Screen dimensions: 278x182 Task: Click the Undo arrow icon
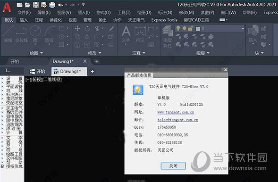click(60, 5)
